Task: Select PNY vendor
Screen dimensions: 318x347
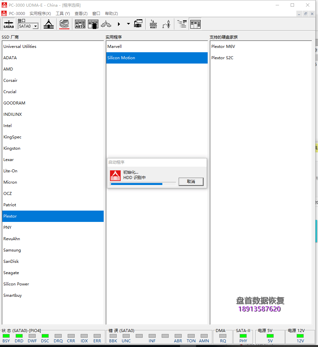Action: pos(53,228)
